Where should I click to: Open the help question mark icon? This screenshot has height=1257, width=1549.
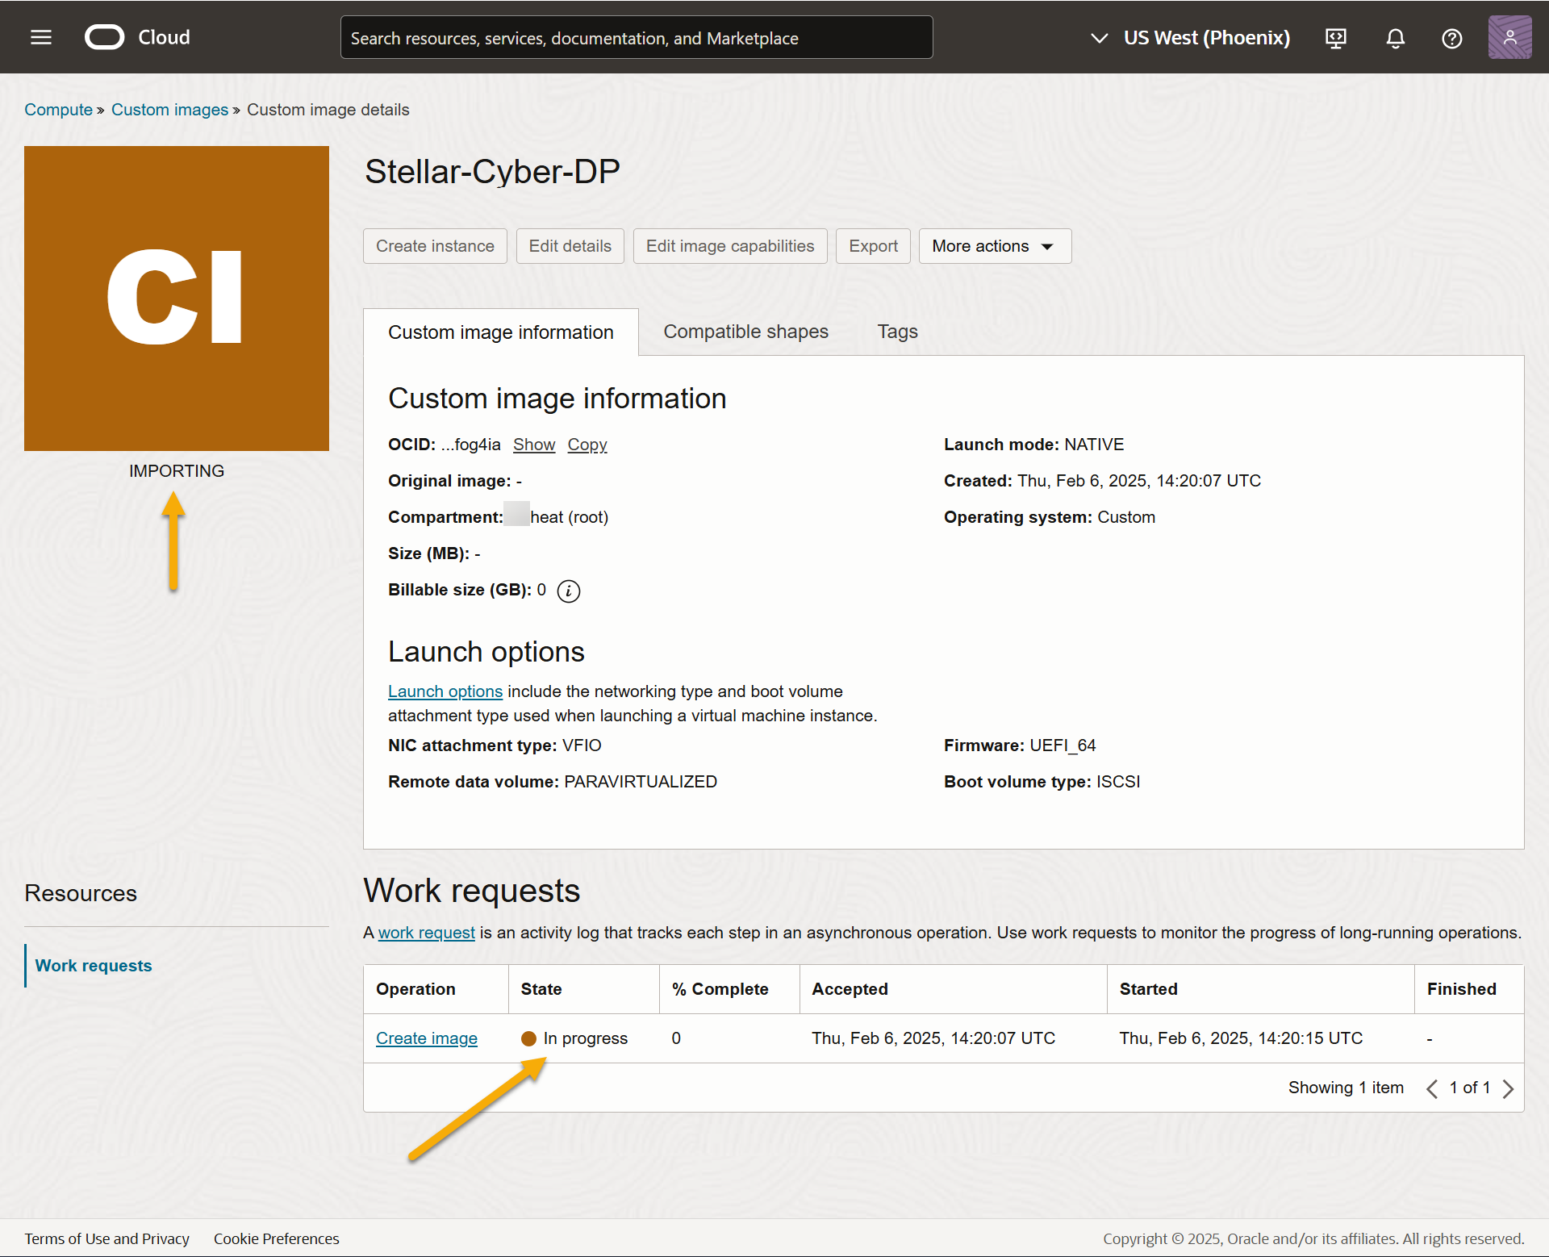pos(1451,38)
